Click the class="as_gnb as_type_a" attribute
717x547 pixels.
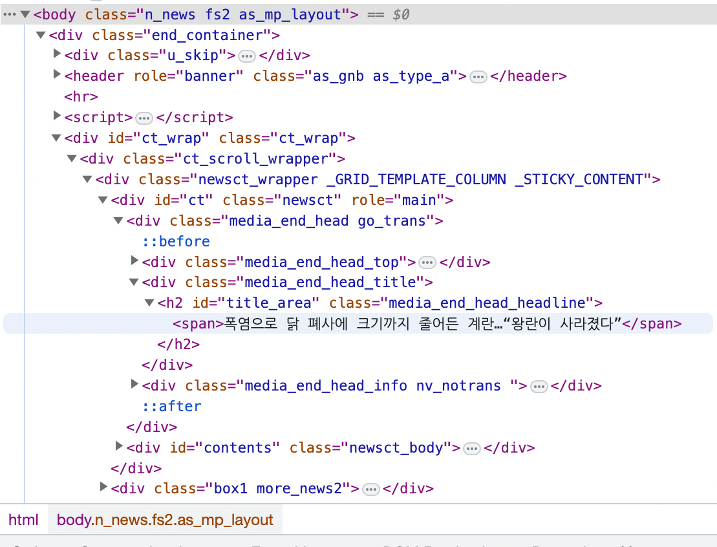(356, 76)
